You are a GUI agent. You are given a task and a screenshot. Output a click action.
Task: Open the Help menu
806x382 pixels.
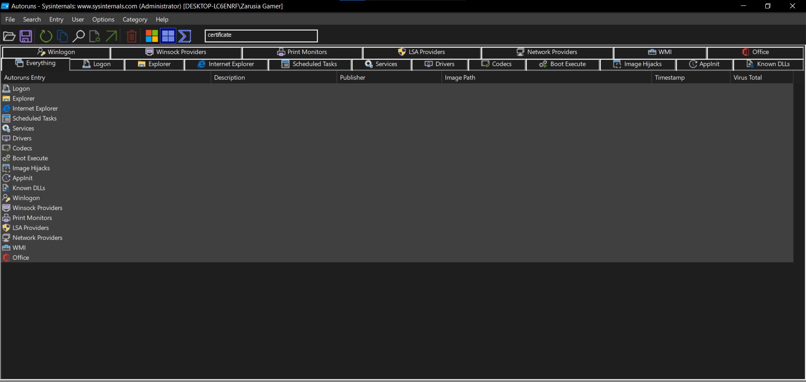pos(162,19)
